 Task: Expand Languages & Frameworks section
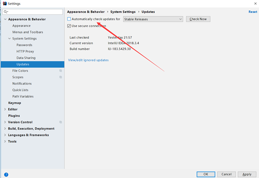point(5,135)
